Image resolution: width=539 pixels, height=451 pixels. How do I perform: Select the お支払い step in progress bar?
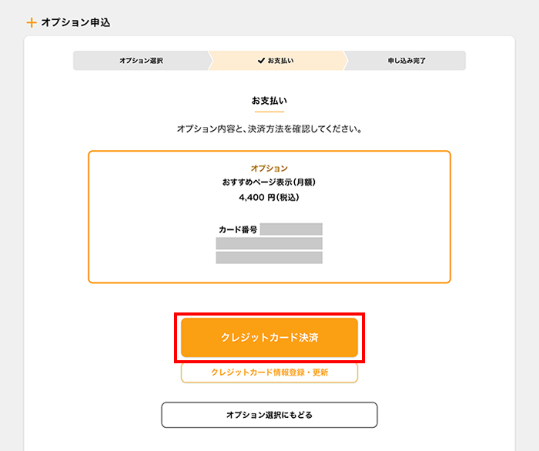[x=276, y=60]
